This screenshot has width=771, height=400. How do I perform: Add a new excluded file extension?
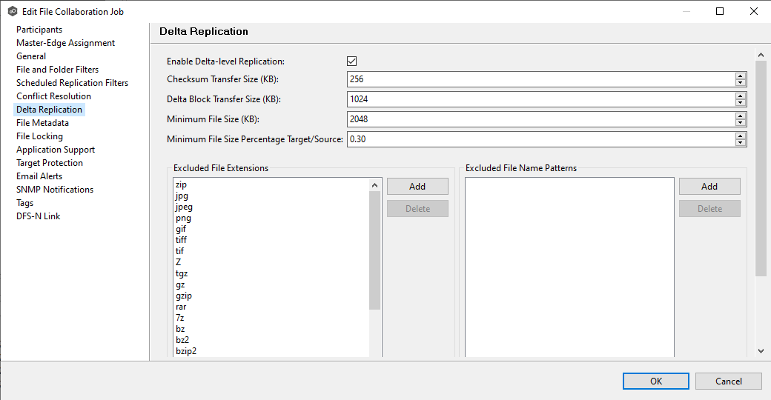point(417,187)
